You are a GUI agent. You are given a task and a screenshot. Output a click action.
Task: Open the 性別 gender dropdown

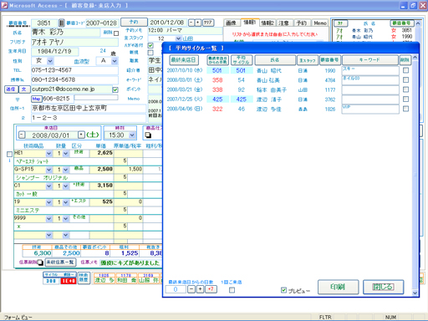[x=50, y=61]
